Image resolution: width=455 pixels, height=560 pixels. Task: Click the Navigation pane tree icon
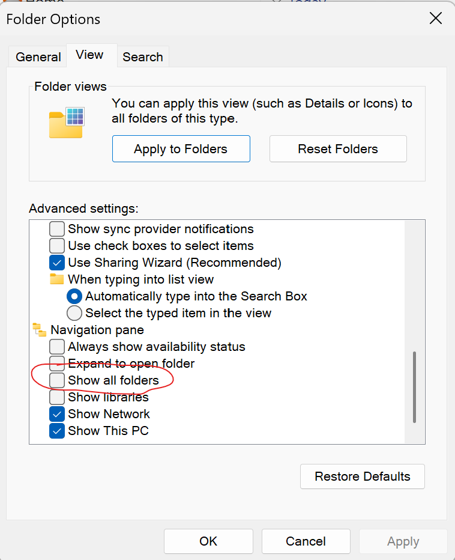pos(40,330)
